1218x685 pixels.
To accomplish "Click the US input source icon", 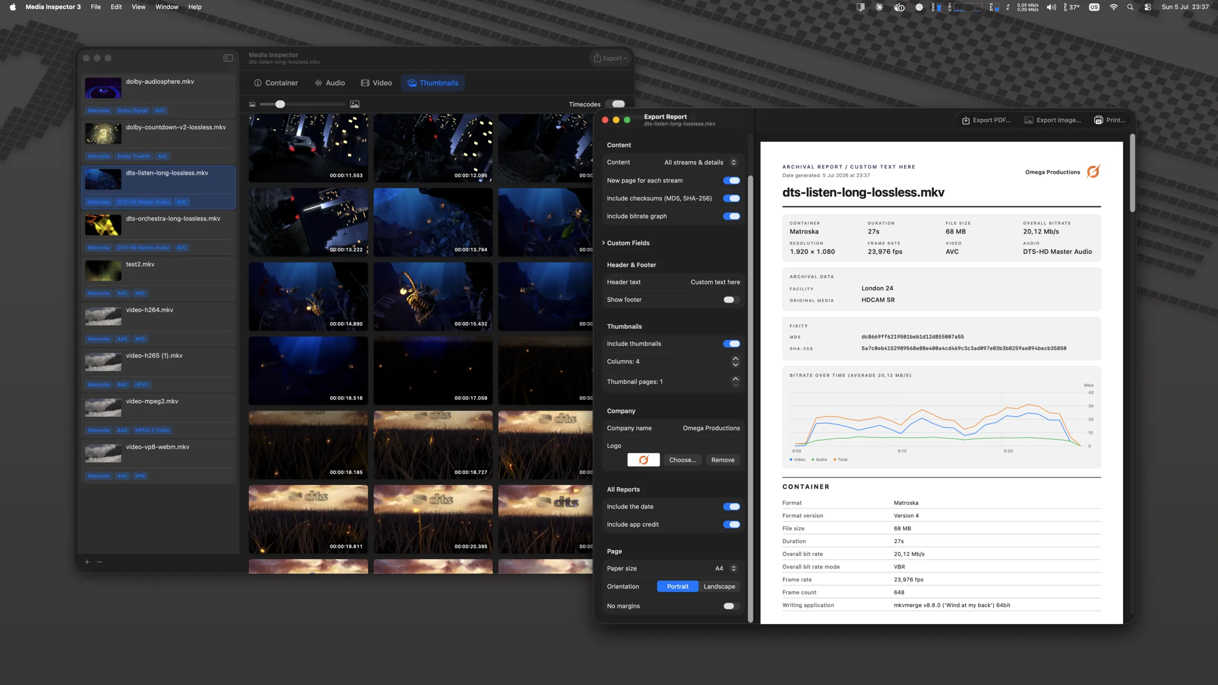I will click(x=1094, y=7).
